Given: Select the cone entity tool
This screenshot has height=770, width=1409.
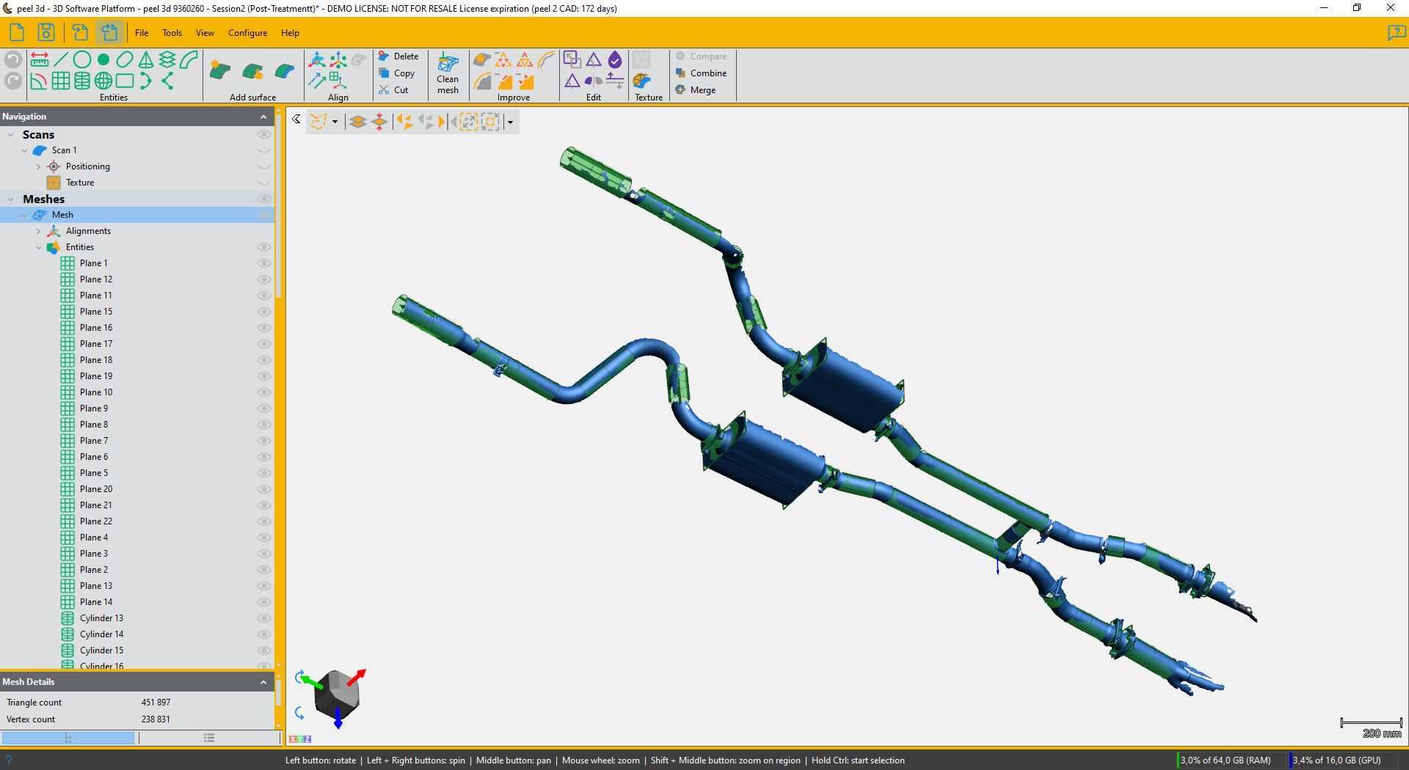Looking at the screenshot, I should coord(146,60).
